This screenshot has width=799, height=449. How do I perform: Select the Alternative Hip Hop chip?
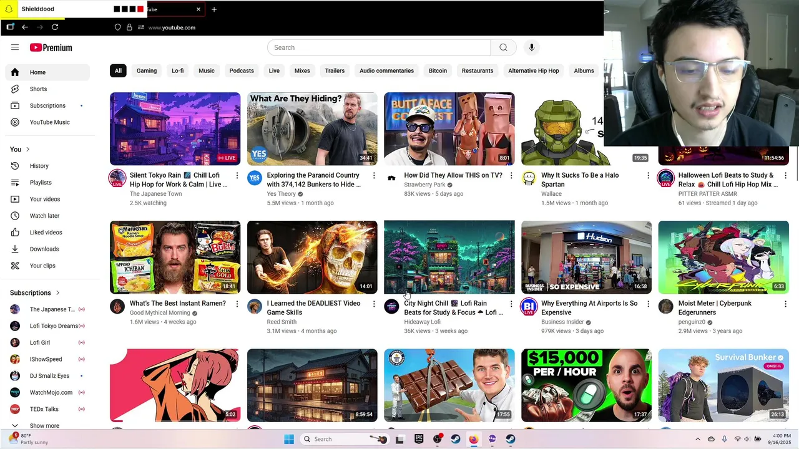(x=534, y=70)
